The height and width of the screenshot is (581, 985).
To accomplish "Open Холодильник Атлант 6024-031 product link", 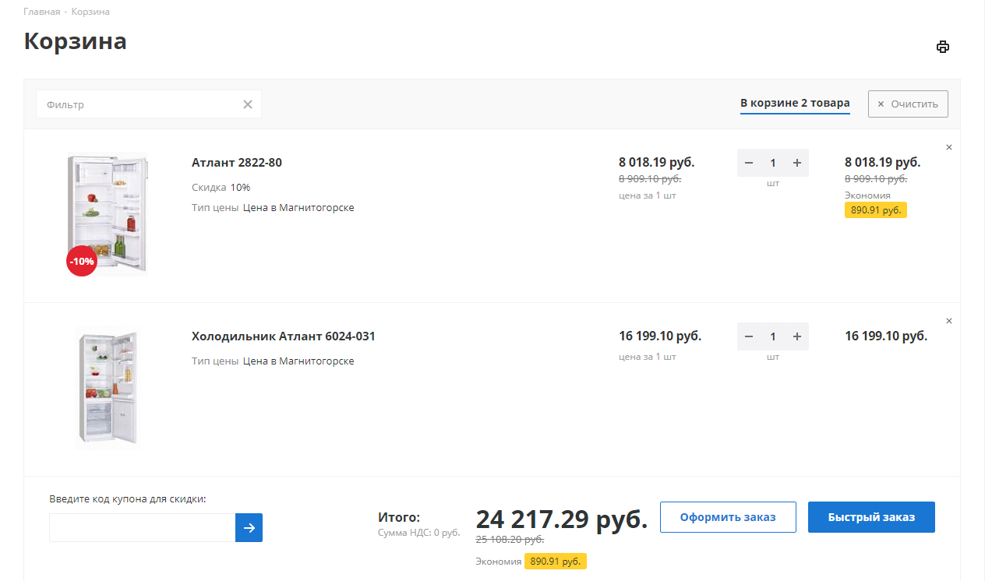I will [x=284, y=336].
